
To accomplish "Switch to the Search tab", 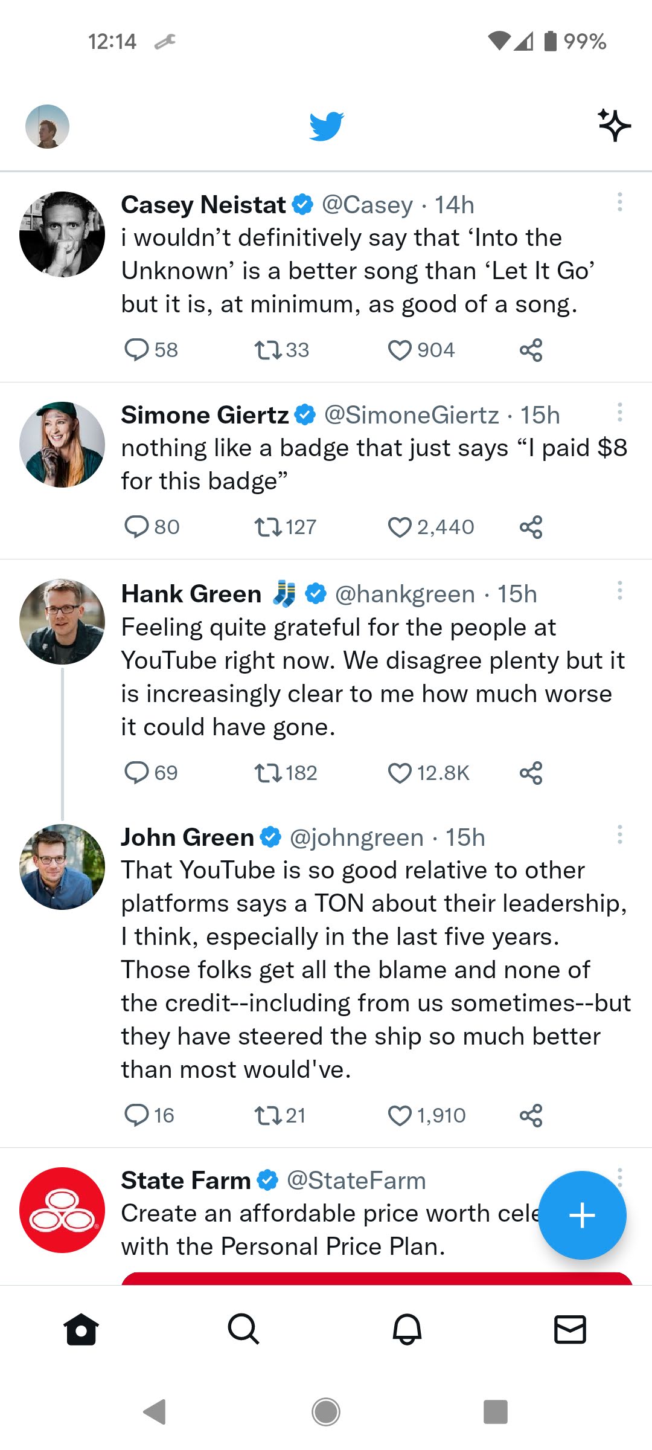I will click(243, 1329).
